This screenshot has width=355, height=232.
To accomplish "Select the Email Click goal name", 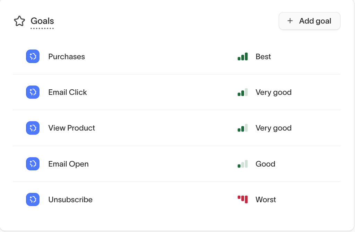I will click(68, 92).
